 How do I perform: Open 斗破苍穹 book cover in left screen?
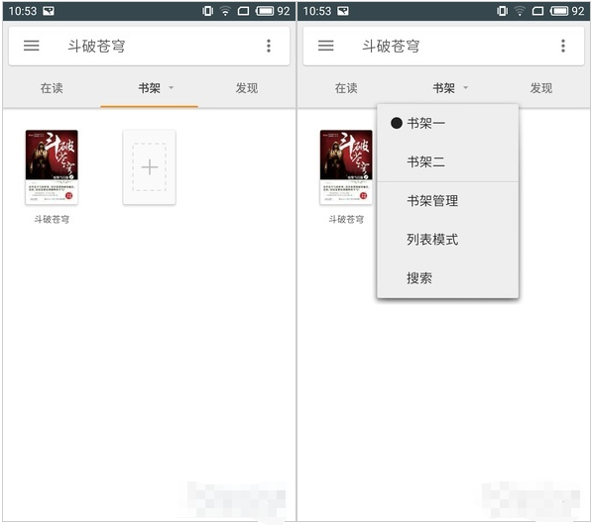tap(52, 167)
